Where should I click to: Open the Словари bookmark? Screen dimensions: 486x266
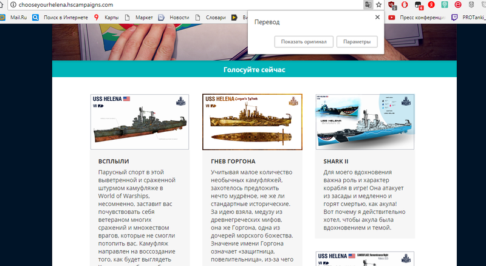[x=210, y=18]
